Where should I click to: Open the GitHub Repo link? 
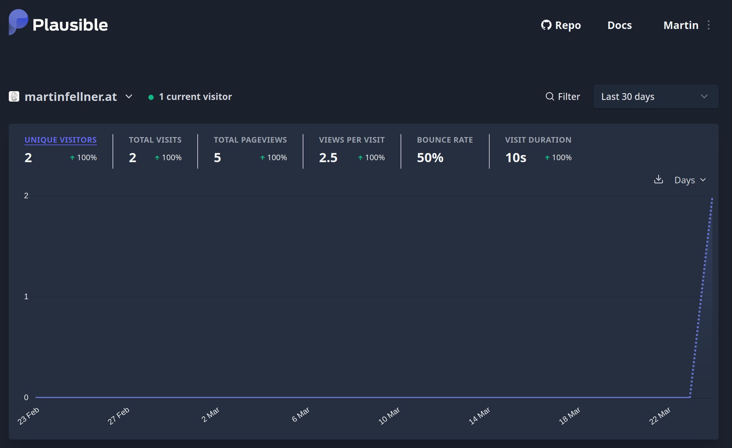[x=561, y=25]
